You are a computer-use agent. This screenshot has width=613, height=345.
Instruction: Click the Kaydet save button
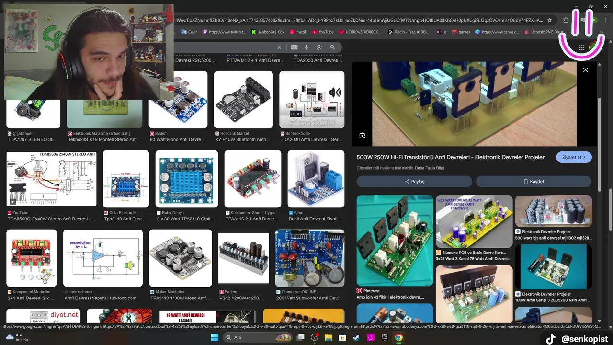coord(534,182)
